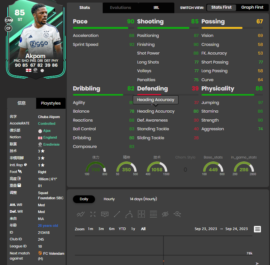Click the In_game_stats 2116 gauge
Screen dimensions: 270x265
[x=244, y=167]
